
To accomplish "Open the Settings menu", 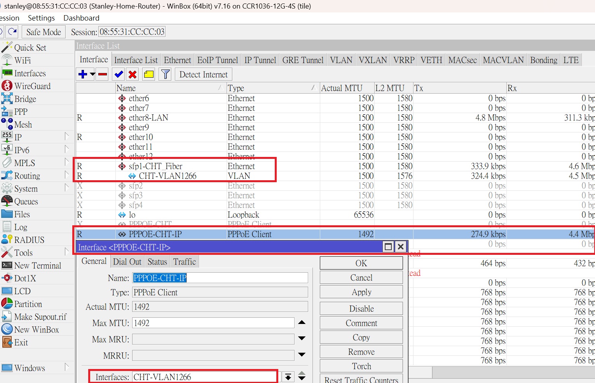I will point(41,18).
